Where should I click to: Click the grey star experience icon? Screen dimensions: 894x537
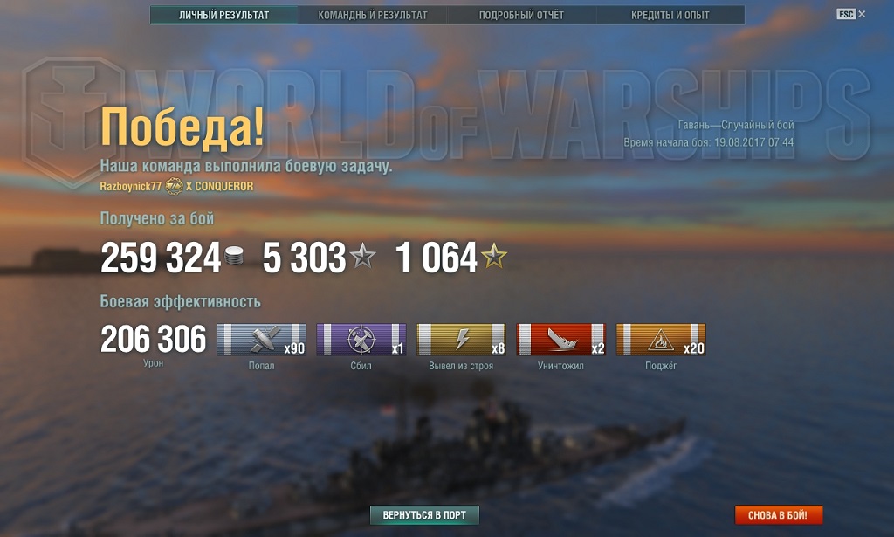click(362, 256)
